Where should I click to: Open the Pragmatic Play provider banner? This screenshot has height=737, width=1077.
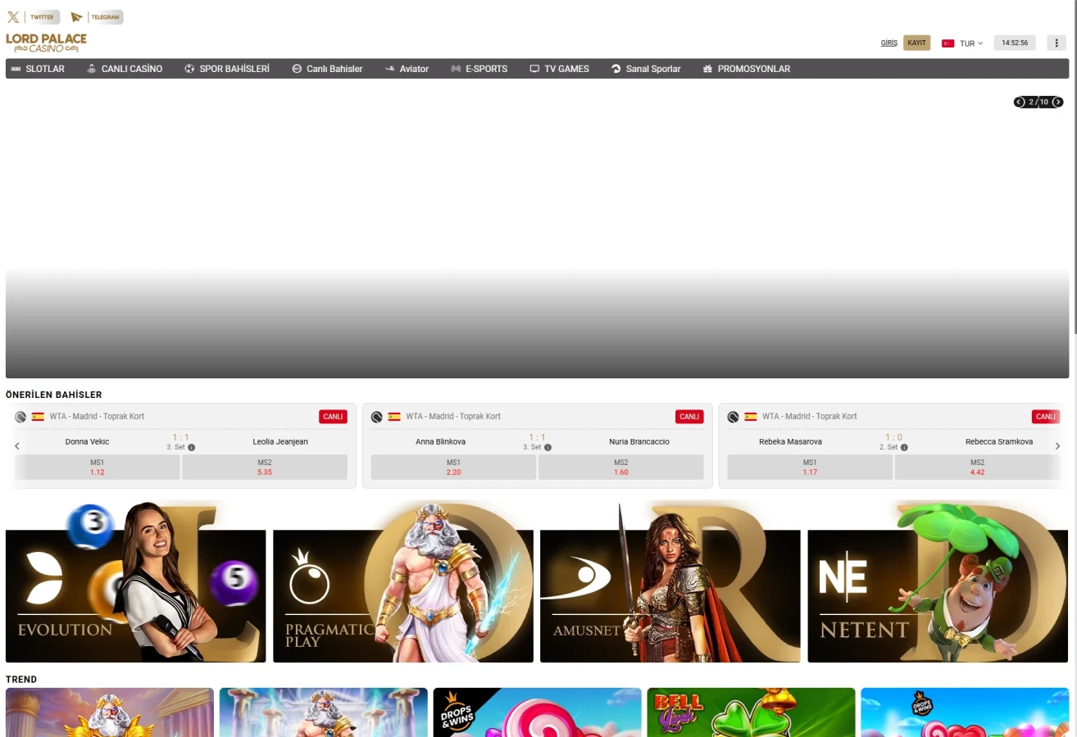coord(403,582)
